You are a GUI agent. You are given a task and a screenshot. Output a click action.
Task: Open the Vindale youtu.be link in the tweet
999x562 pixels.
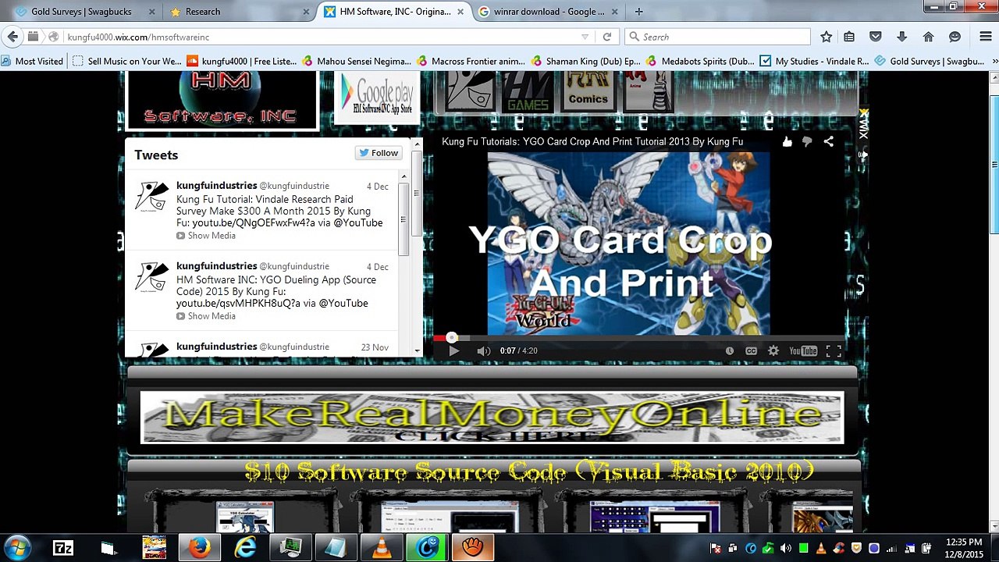(254, 222)
